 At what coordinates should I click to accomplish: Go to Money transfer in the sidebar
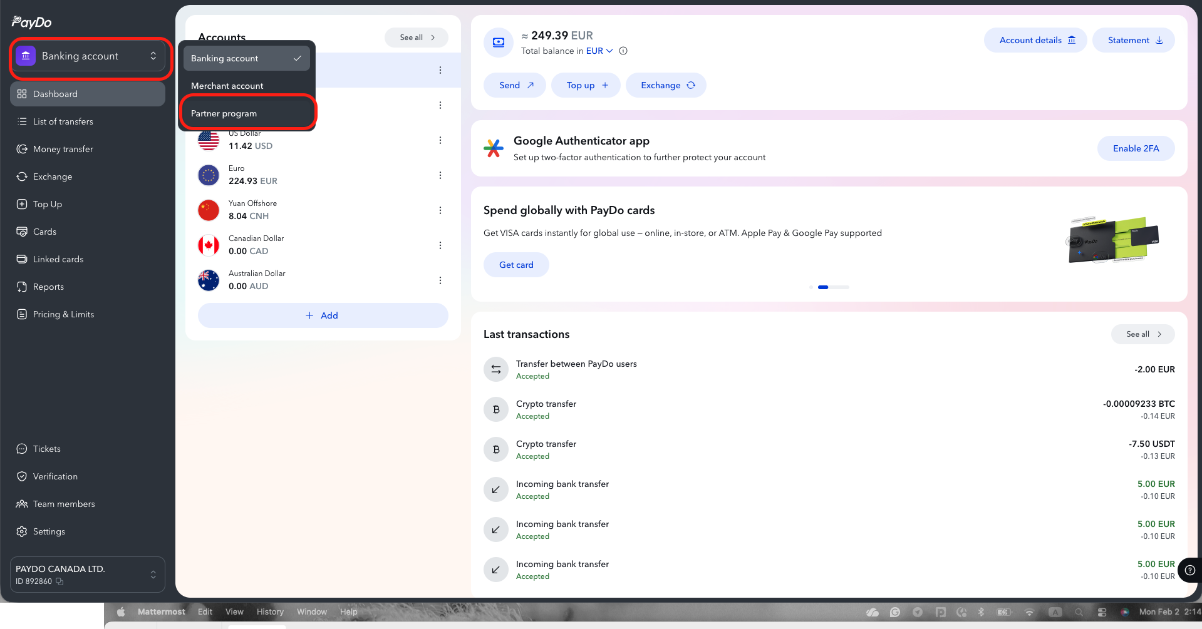point(88,149)
